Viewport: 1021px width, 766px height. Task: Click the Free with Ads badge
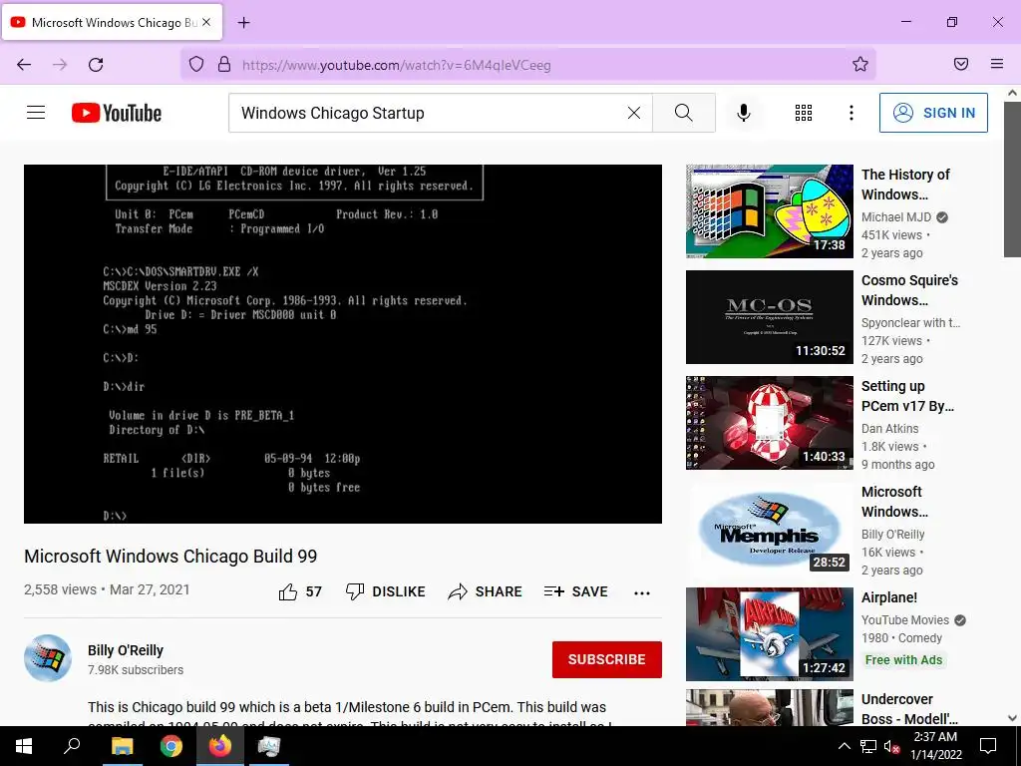pos(903,660)
